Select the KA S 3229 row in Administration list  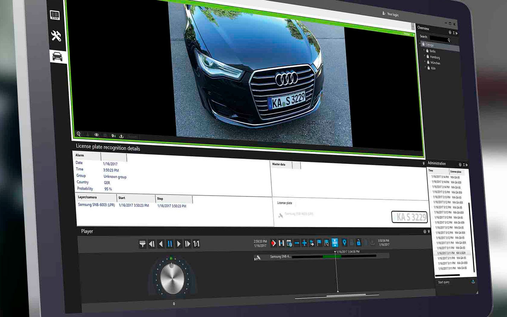click(452, 253)
